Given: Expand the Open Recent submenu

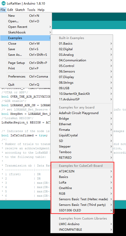Looking at the screenshot, I should 26,27.
